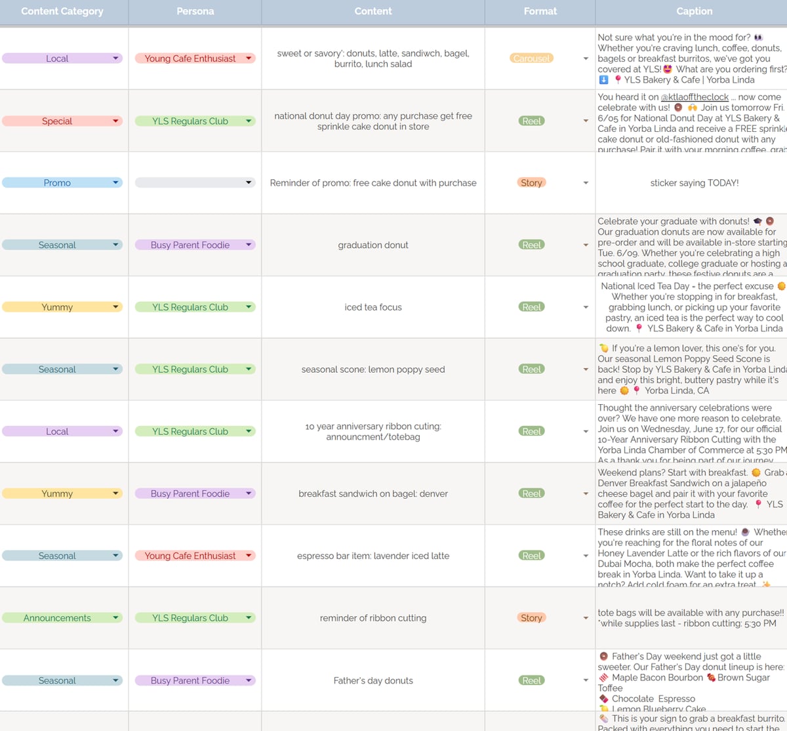Open the Carousel format dropdown
Screen dimensions: 787x731
(586, 58)
